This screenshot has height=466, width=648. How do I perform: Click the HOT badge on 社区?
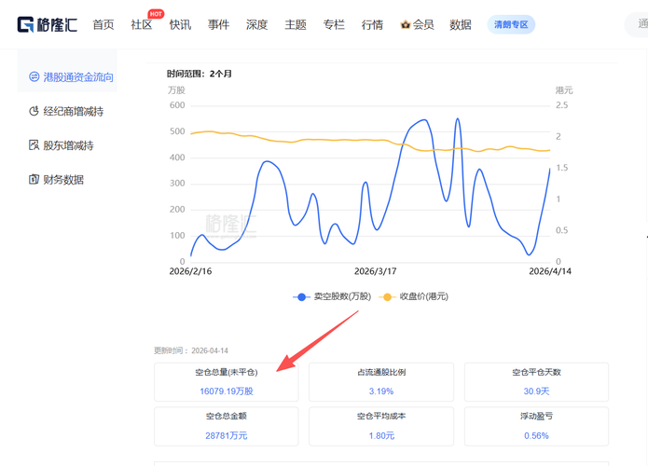[156, 14]
